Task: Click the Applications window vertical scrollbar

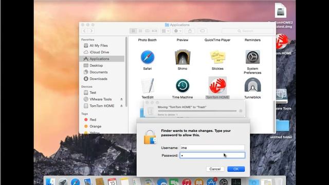Action: coord(274,117)
